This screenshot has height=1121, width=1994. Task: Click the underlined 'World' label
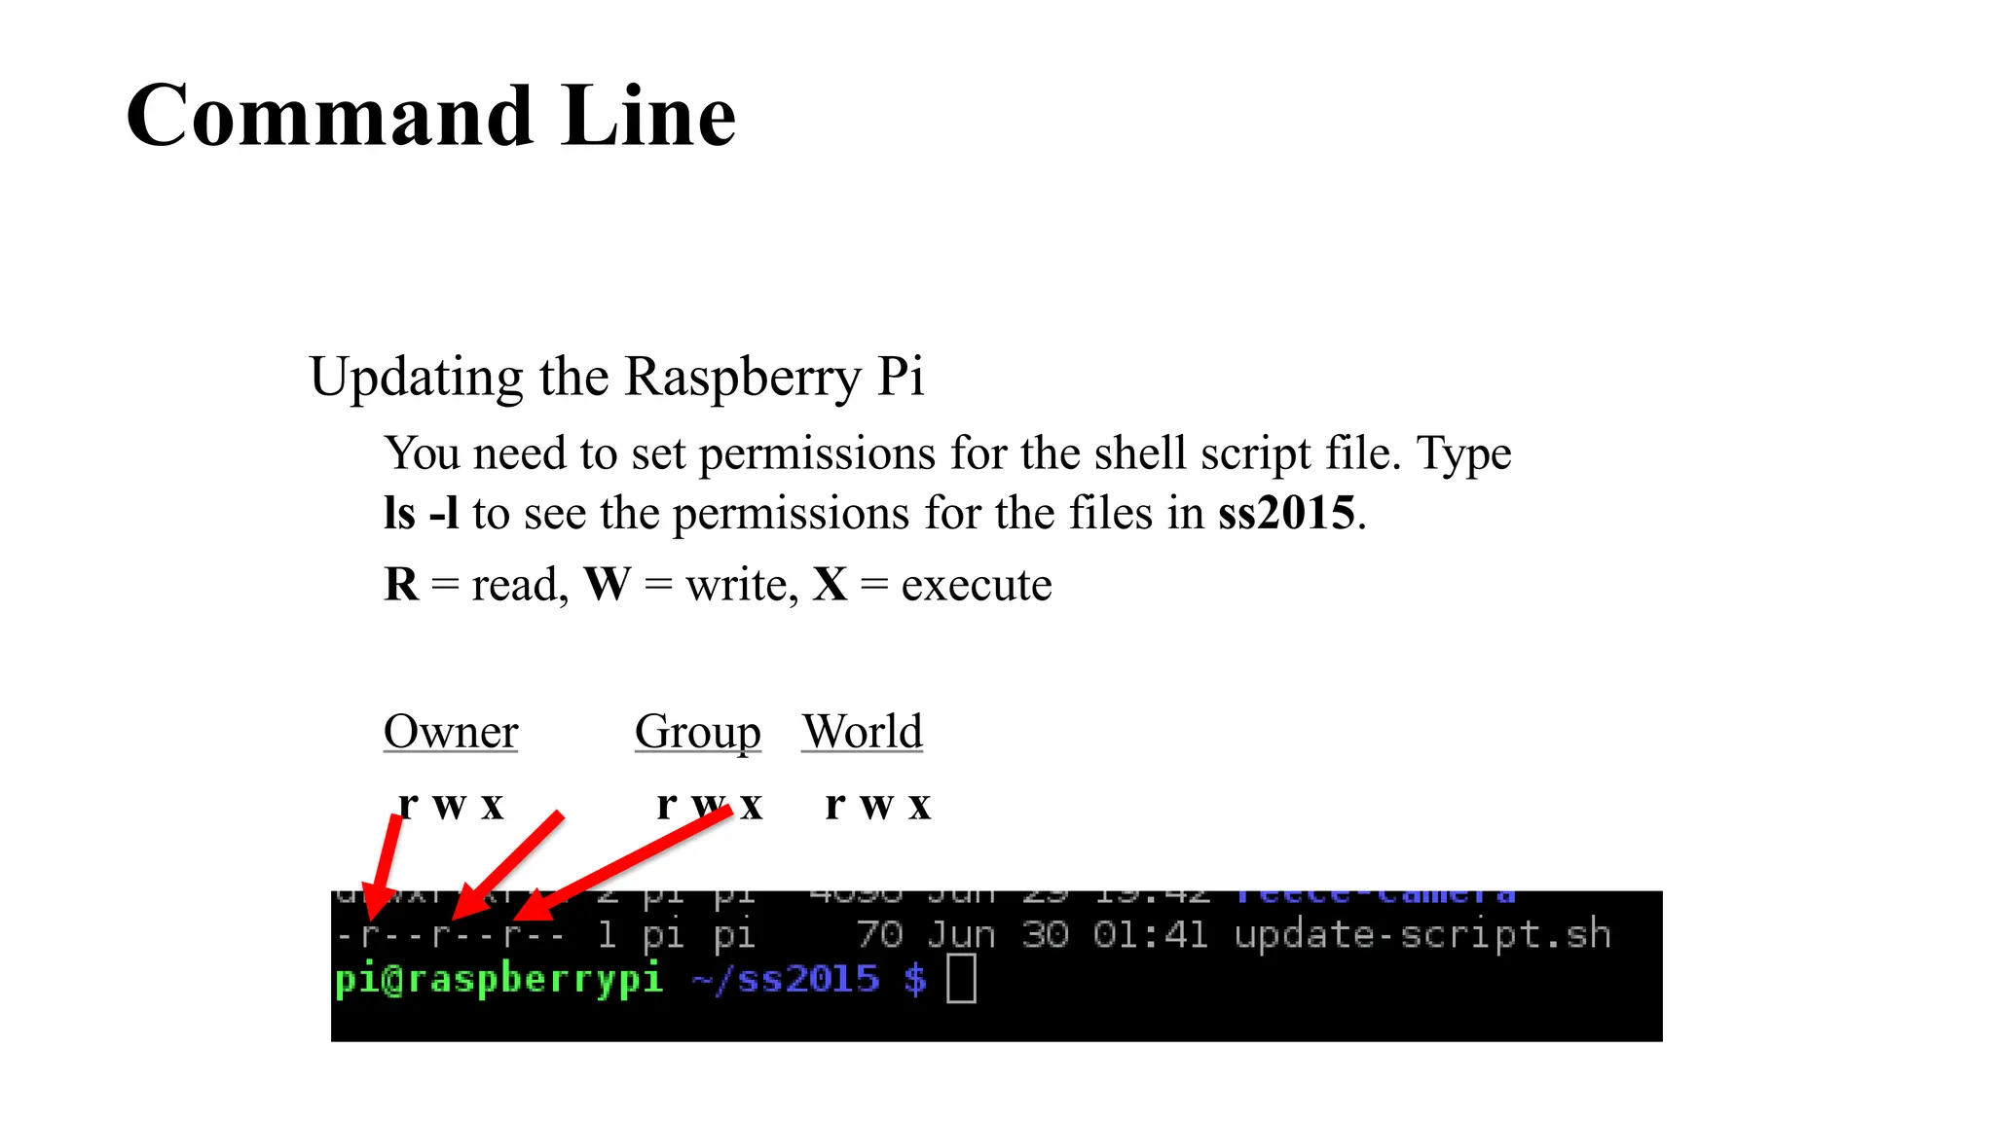coord(863,732)
